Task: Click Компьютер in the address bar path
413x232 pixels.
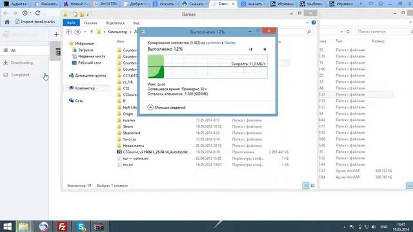Action: click(x=117, y=32)
